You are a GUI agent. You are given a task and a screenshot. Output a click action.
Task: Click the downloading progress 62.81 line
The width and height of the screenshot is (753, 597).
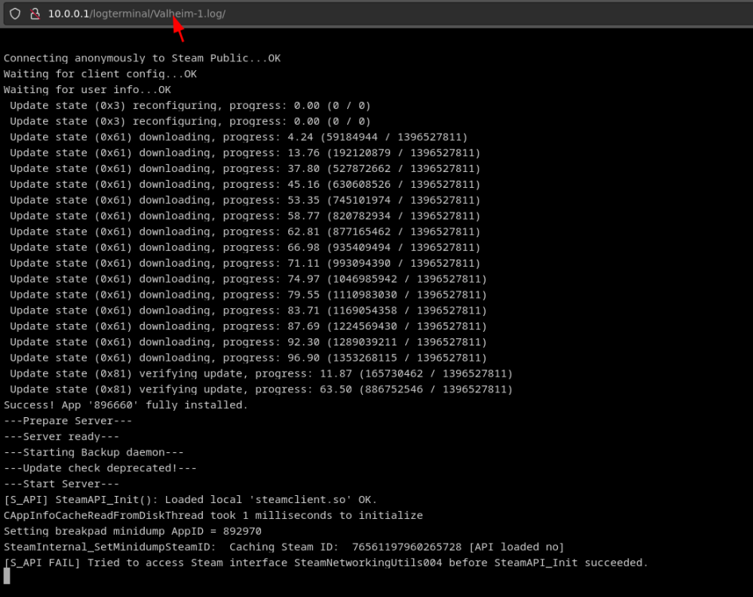click(245, 232)
